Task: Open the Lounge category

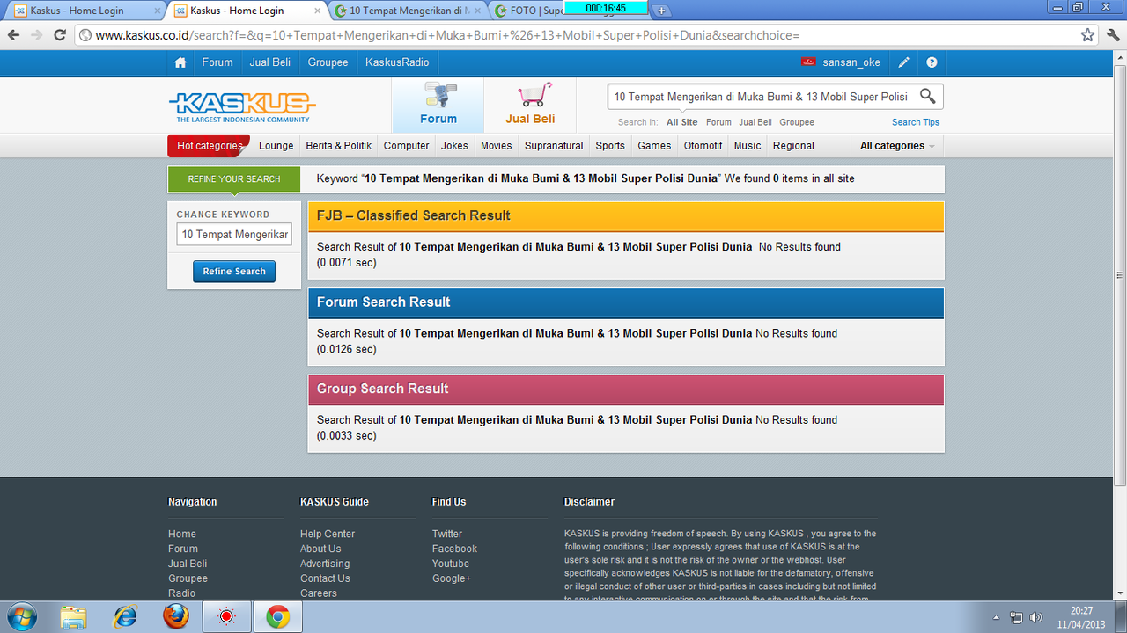Action: tap(276, 146)
